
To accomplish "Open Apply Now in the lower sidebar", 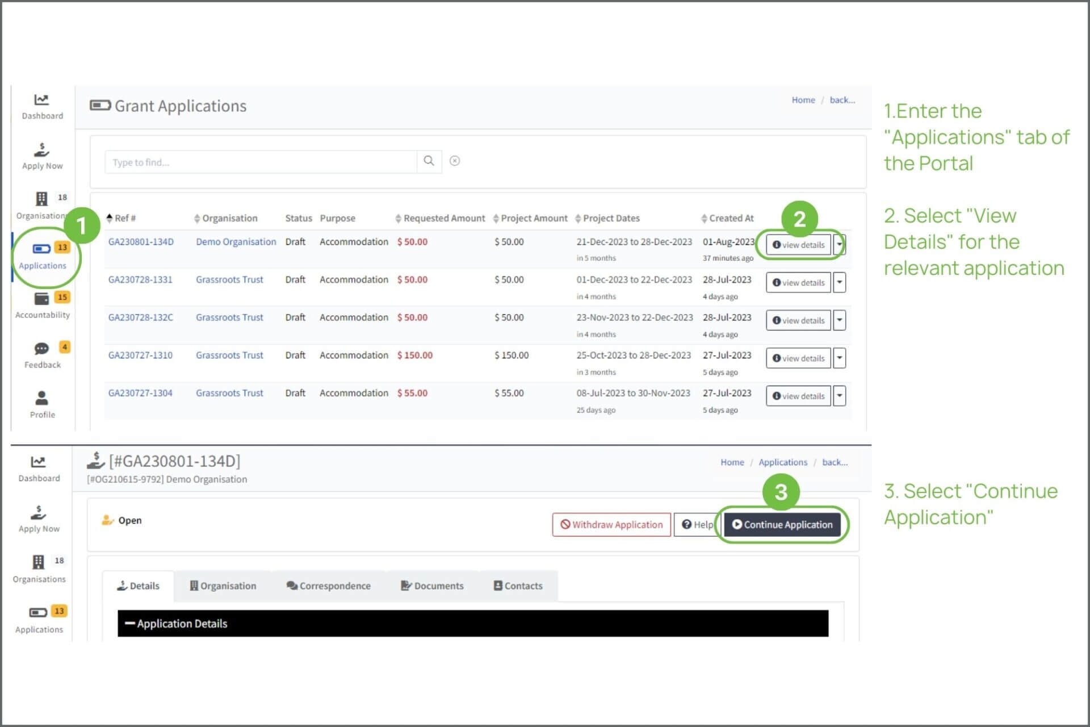I will 39,519.
